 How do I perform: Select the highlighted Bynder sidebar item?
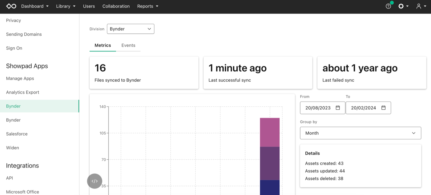click(39, 106)
